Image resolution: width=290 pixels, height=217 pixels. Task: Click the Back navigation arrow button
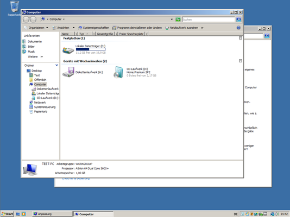pos(26,19)
